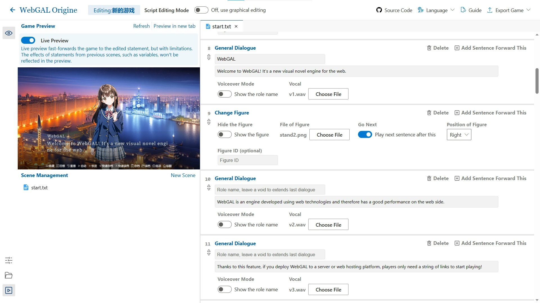Viewport: 540px width, 303px height.
Task: Turn off Play next sentence after this
Action: click(365, 135)
